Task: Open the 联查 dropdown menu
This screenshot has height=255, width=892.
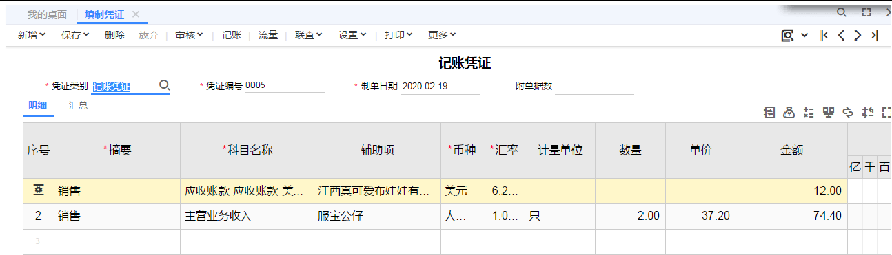Action: point(309,35)
